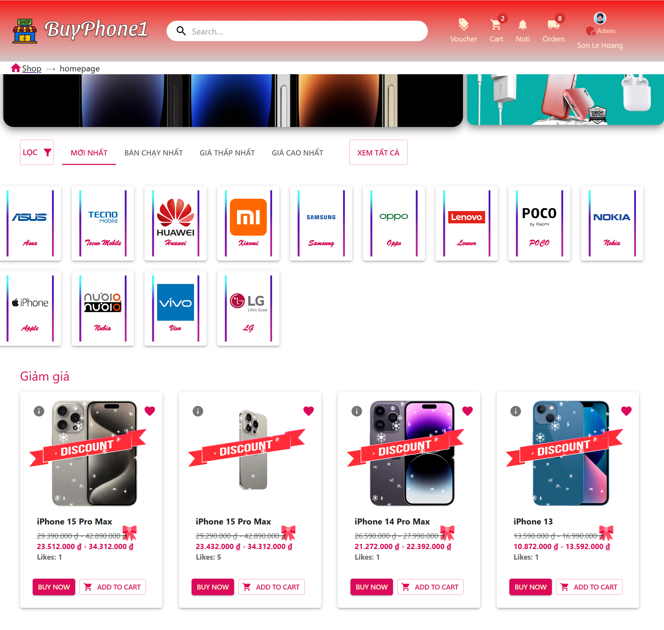This screenshot has width=664, height=630.
Task: Toggle heart on iPhone 14 Pro Max
Action: [x=468, y=411]
